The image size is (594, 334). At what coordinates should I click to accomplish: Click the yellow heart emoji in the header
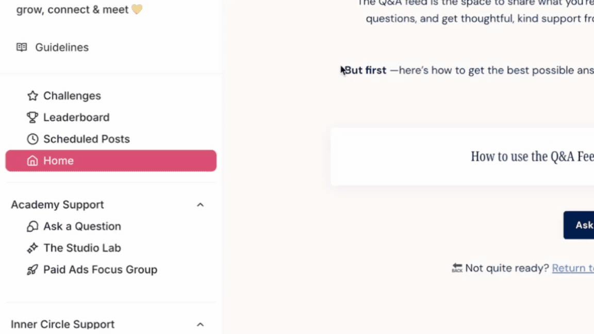tap(137, 9)
